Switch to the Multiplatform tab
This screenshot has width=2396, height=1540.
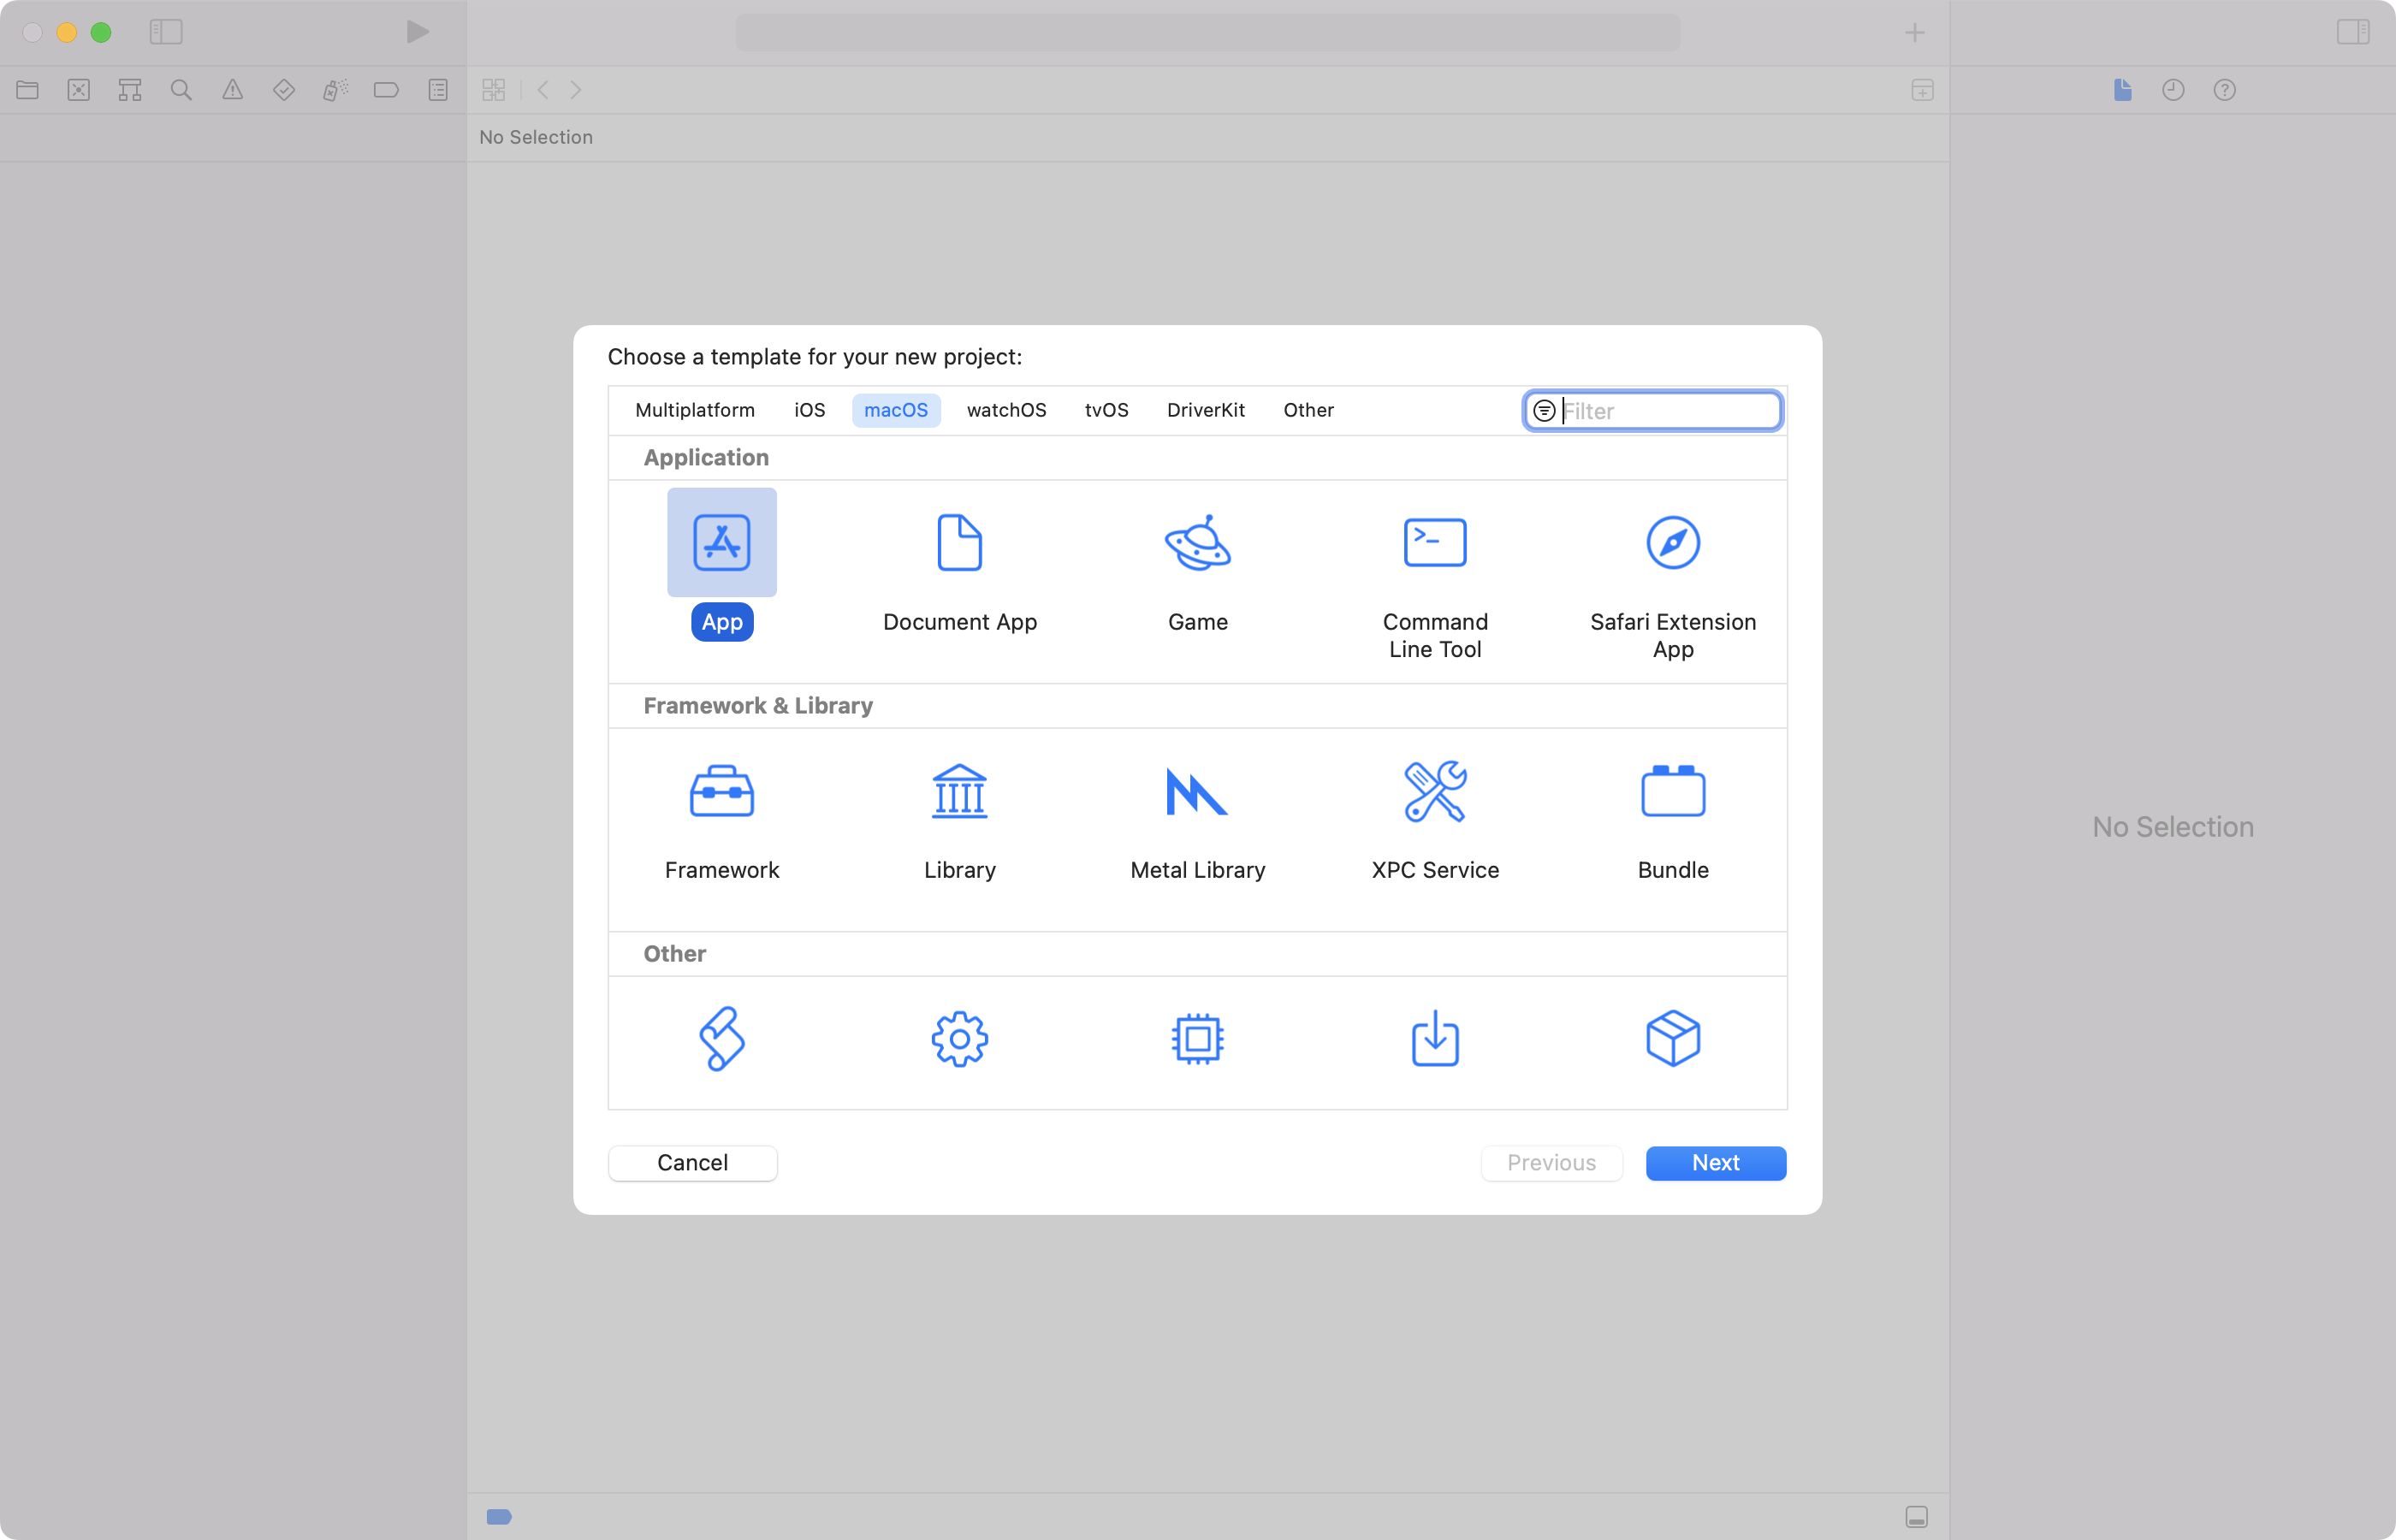pyautogui.click(x=693, y=409)
